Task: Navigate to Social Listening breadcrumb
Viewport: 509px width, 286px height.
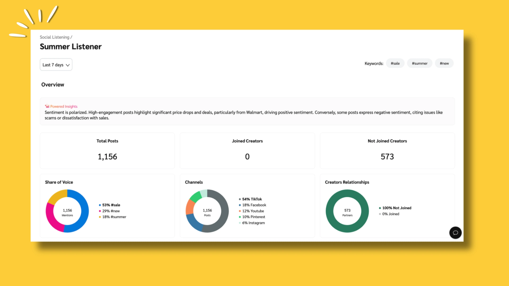Action: [x=55, y=37]
